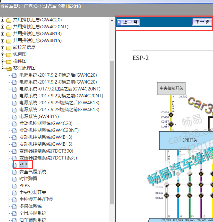Click the folder icon of 转接器信息
This screenshot has height=222, width=213.
(x=9, y=48)
